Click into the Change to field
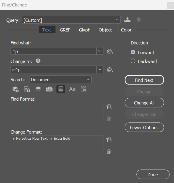This screenshot has height=183, width=174. tap(53, 69)
